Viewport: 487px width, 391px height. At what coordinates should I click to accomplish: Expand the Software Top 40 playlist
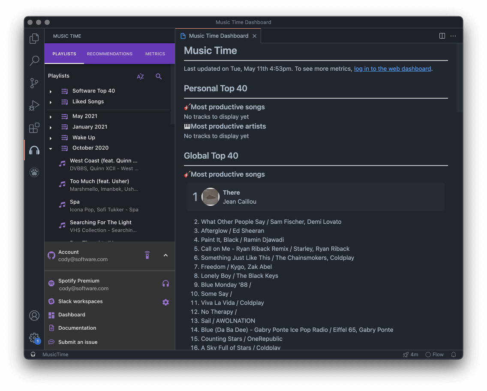pyautogui.click(x=51, y=91)
